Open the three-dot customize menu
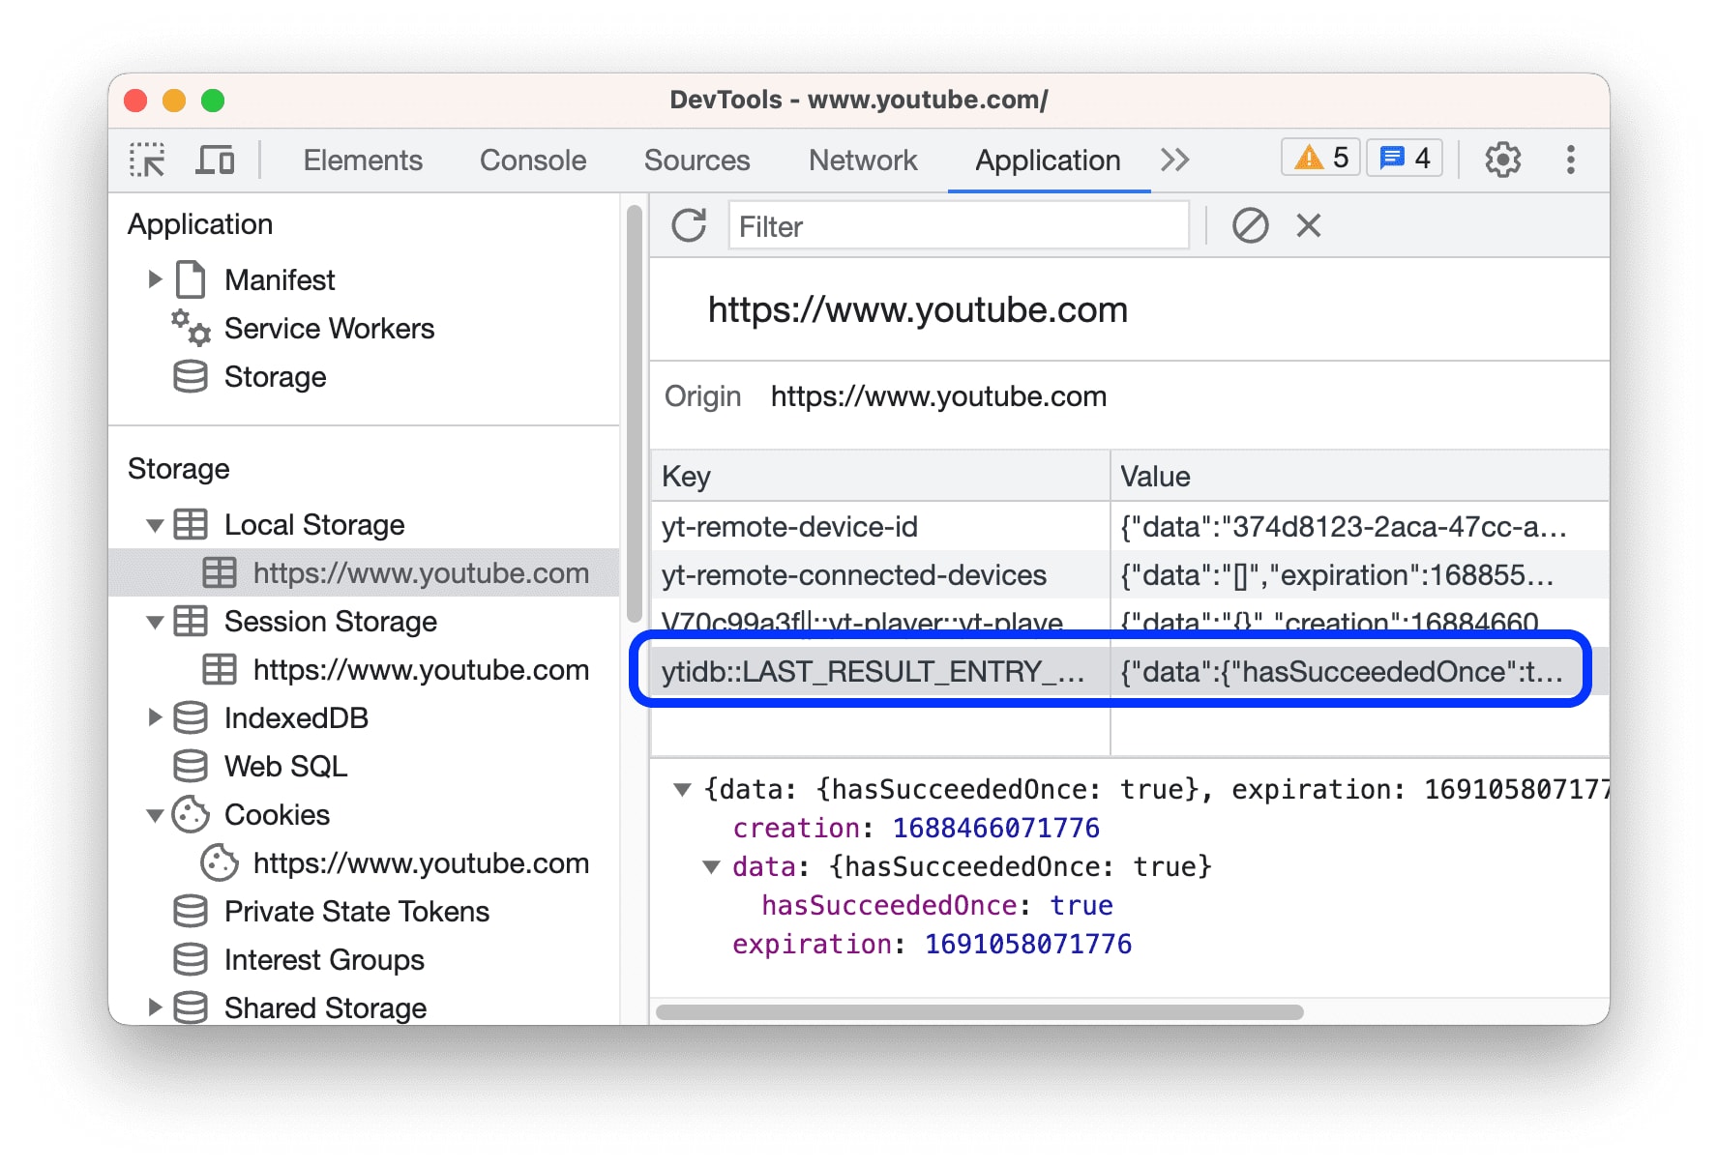The width and height of the screenshot is (1718, 1168). click(x=1570, y=160)
